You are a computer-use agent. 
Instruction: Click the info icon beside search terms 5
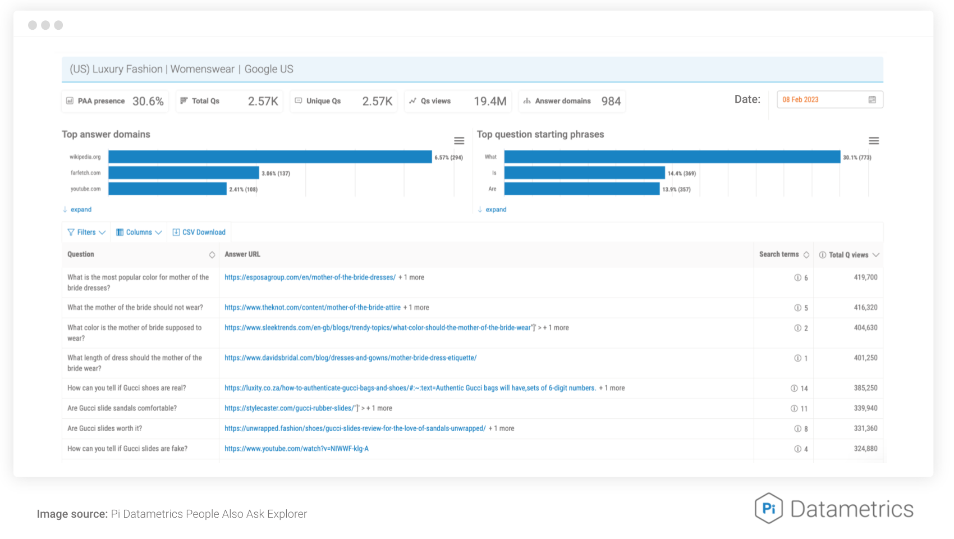pyautogui.click(x=797, y=308)
